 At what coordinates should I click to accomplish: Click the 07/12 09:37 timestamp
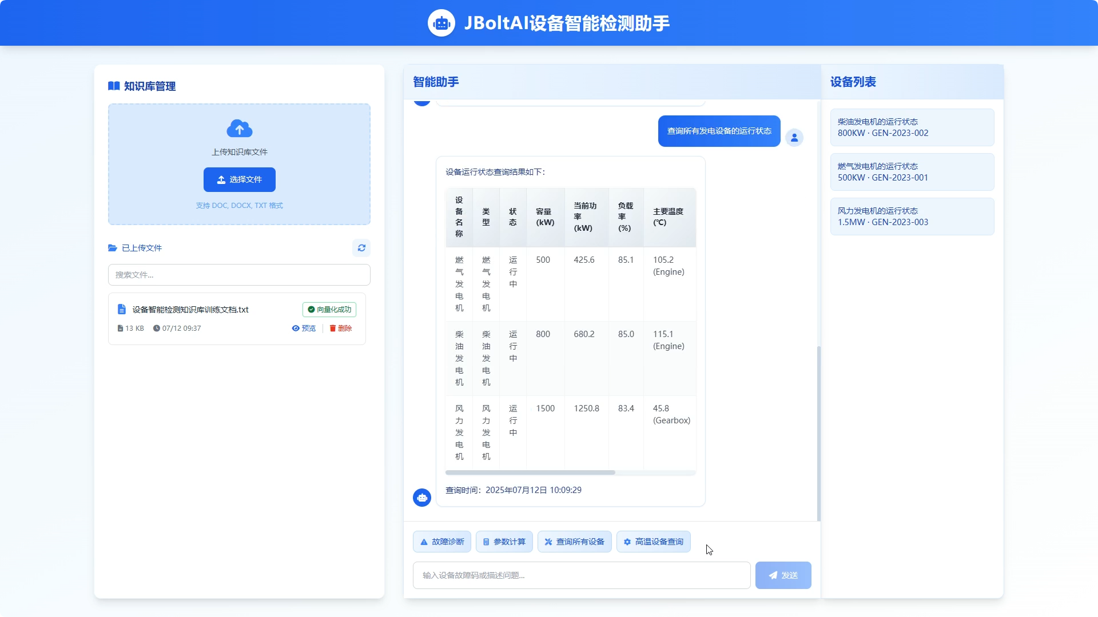[177, 328]
